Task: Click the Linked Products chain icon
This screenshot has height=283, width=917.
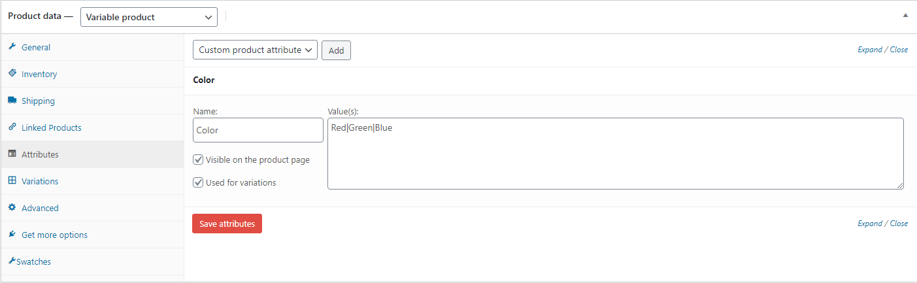Action: coord(12,127)
